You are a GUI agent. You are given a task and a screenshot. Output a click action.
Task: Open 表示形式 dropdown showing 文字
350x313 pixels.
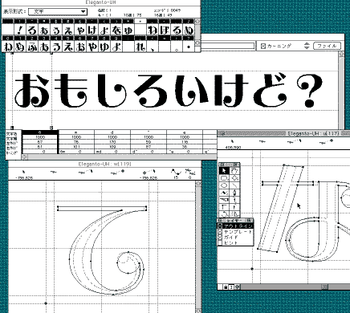[x=58, y=11]
